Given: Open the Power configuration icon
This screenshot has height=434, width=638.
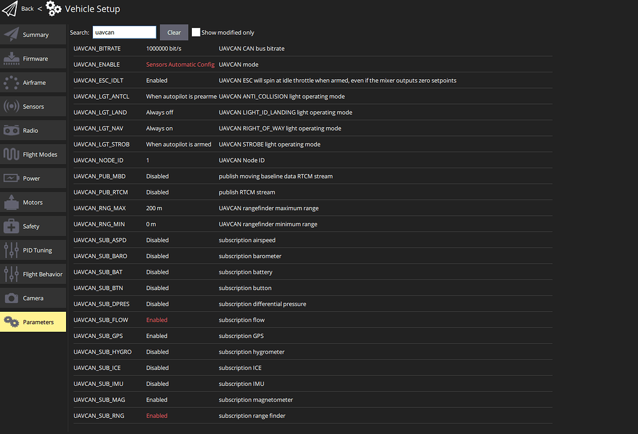Looking at the screenshot, I should [x=14, y=178].
